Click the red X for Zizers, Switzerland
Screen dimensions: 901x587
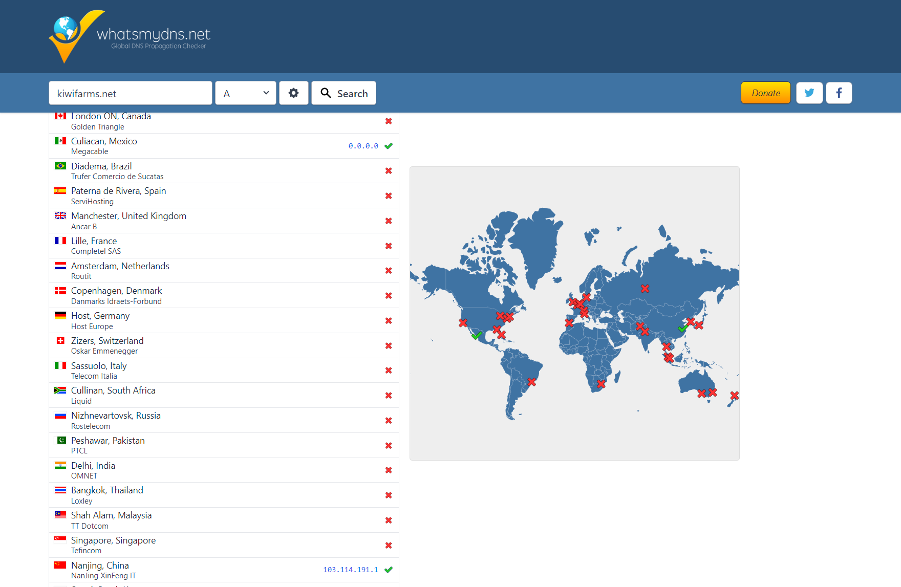tap(389, 346)
